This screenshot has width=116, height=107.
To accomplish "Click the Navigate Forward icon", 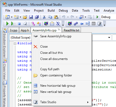I will (90, 17).
